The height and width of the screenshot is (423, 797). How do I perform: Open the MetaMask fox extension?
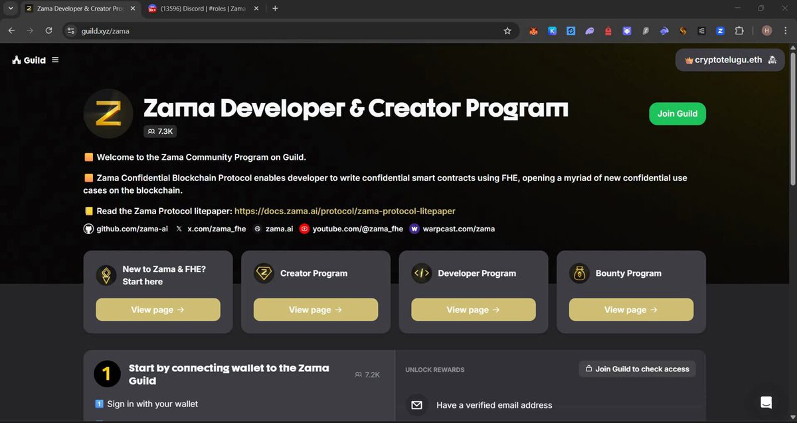533,30
